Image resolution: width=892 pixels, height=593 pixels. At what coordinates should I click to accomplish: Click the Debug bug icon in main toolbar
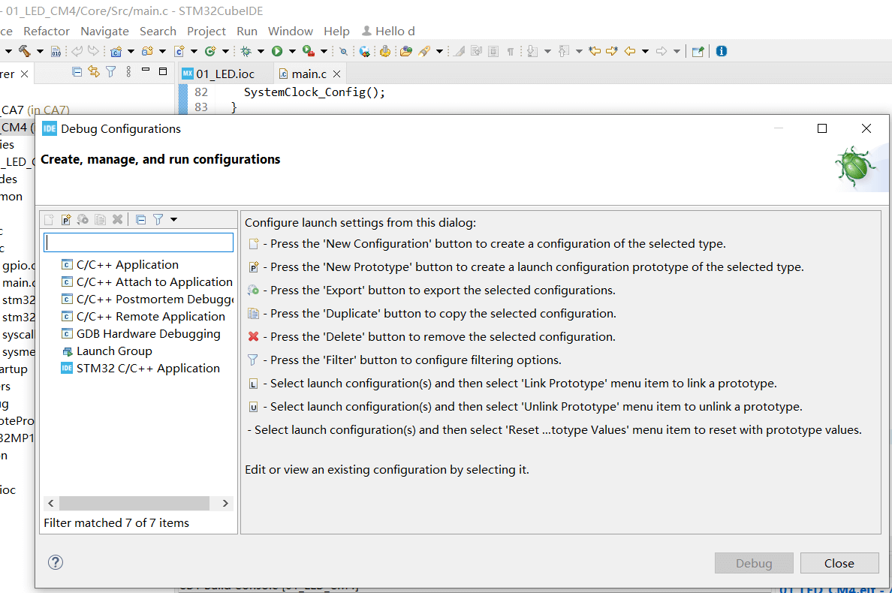tap(246, 51)
